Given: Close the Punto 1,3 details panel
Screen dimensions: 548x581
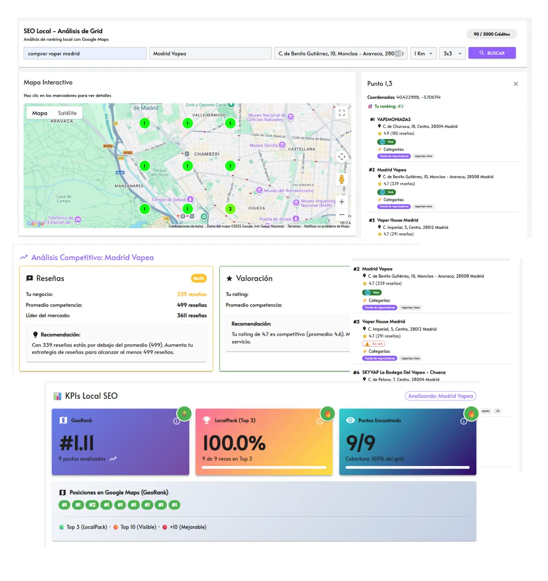Looking at the screenshot, I should click(x=516, y=84).
